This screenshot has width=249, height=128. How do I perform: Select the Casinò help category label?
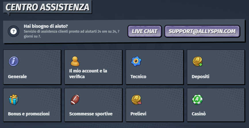pyautogui.click(x=199, y=114)
